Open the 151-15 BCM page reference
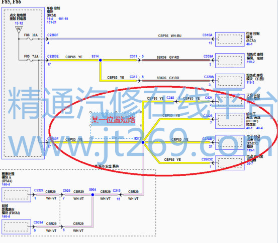Image resolution: width=278 pixels, height=243 pixels. (63, 19)
